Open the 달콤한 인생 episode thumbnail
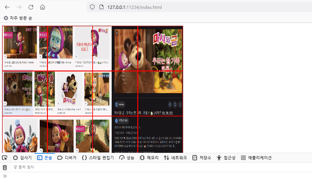Screen dimensions: 312x180 click(20, 43)
